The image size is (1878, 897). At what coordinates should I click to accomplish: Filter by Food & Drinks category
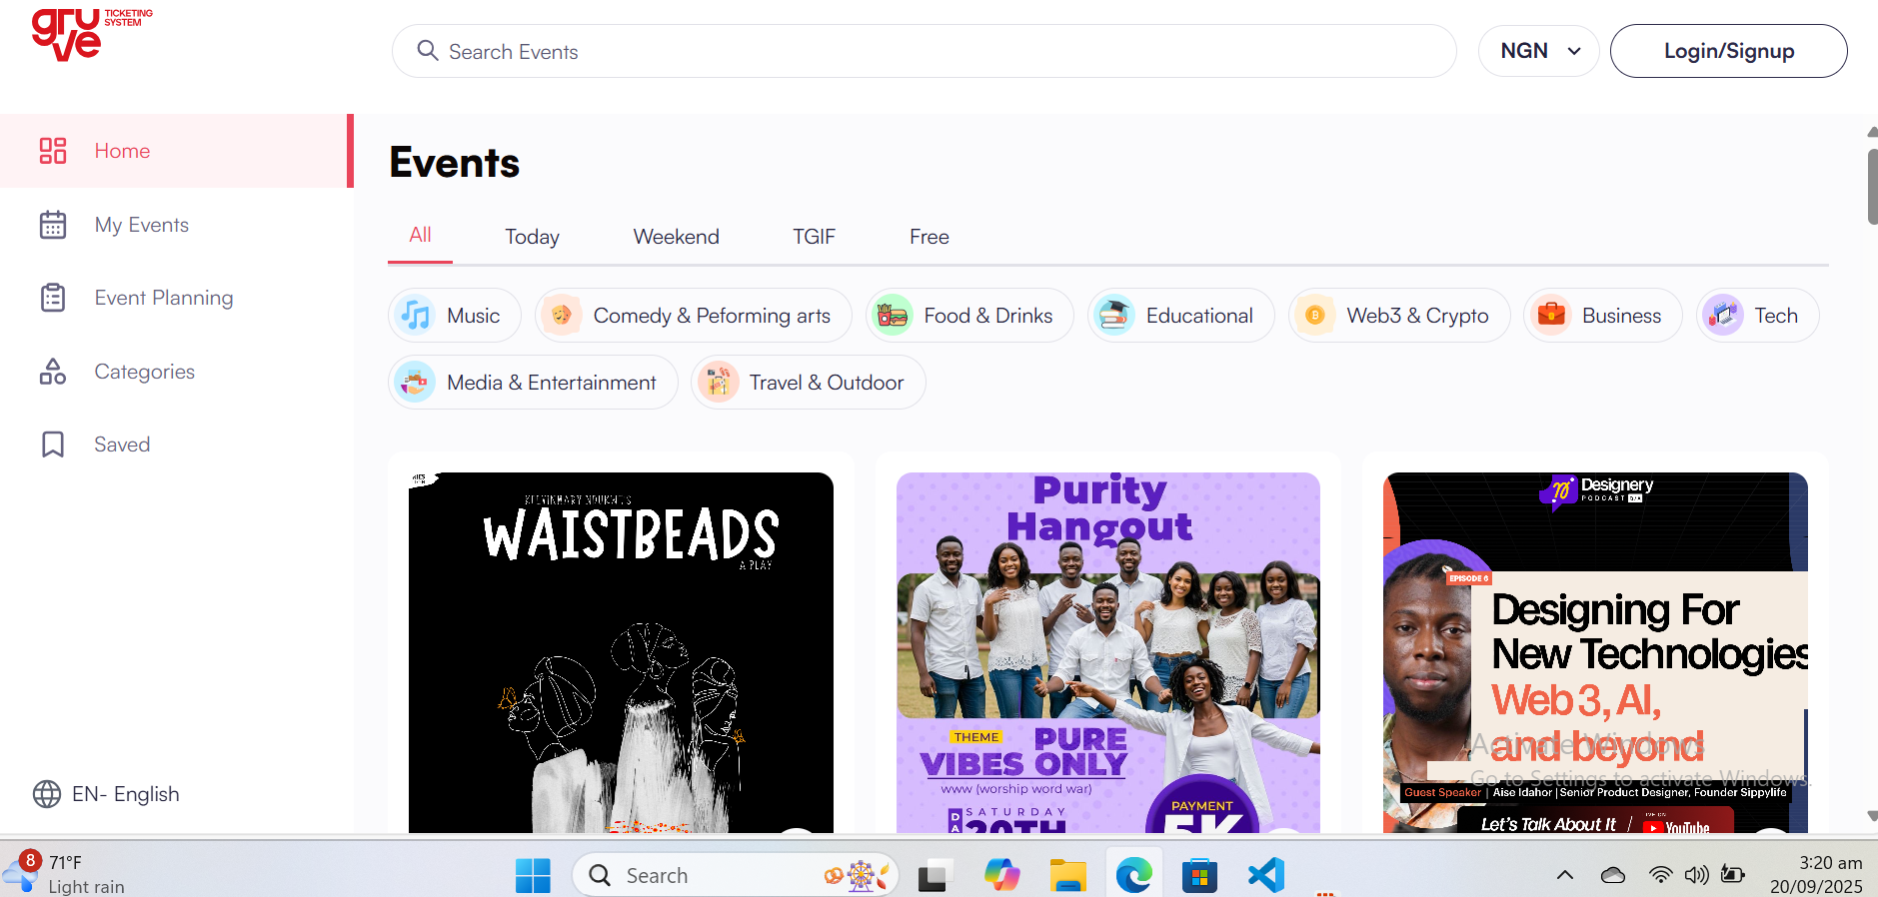coord(969,316)
